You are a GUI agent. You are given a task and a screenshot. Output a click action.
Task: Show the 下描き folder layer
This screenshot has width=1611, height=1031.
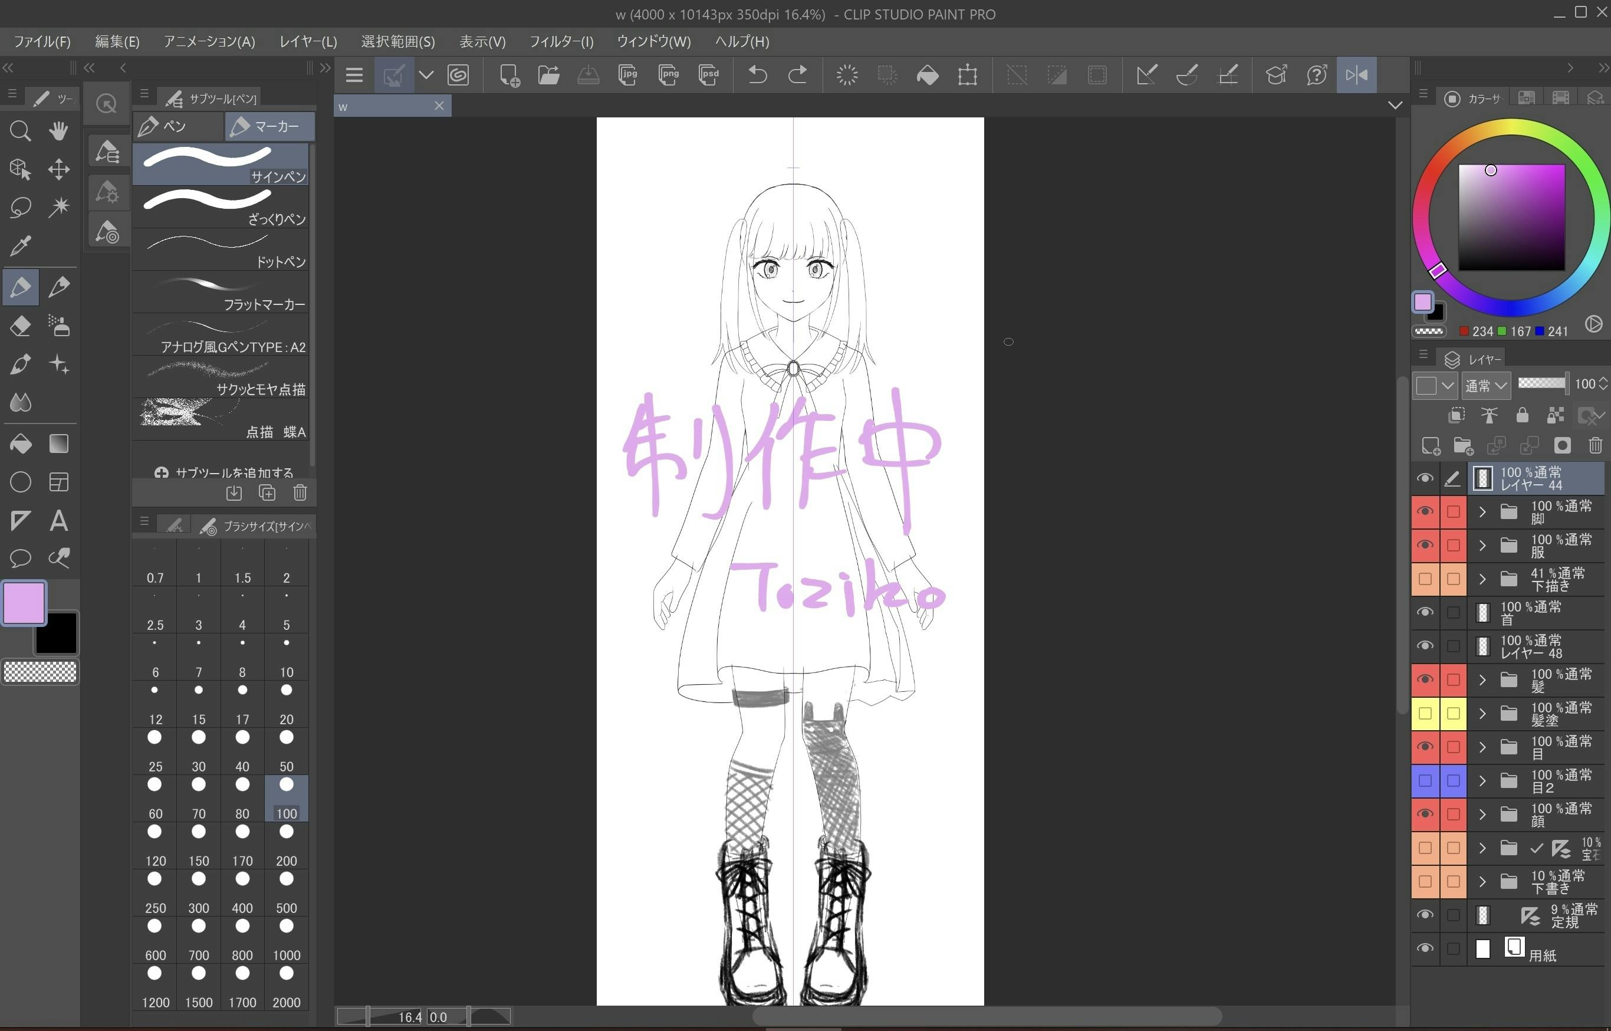click(x=1425, y=579)
